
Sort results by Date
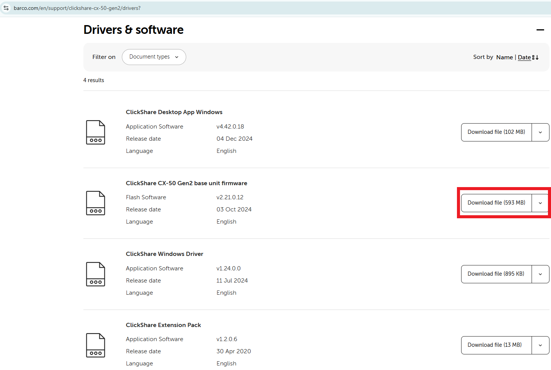(524, 57)
